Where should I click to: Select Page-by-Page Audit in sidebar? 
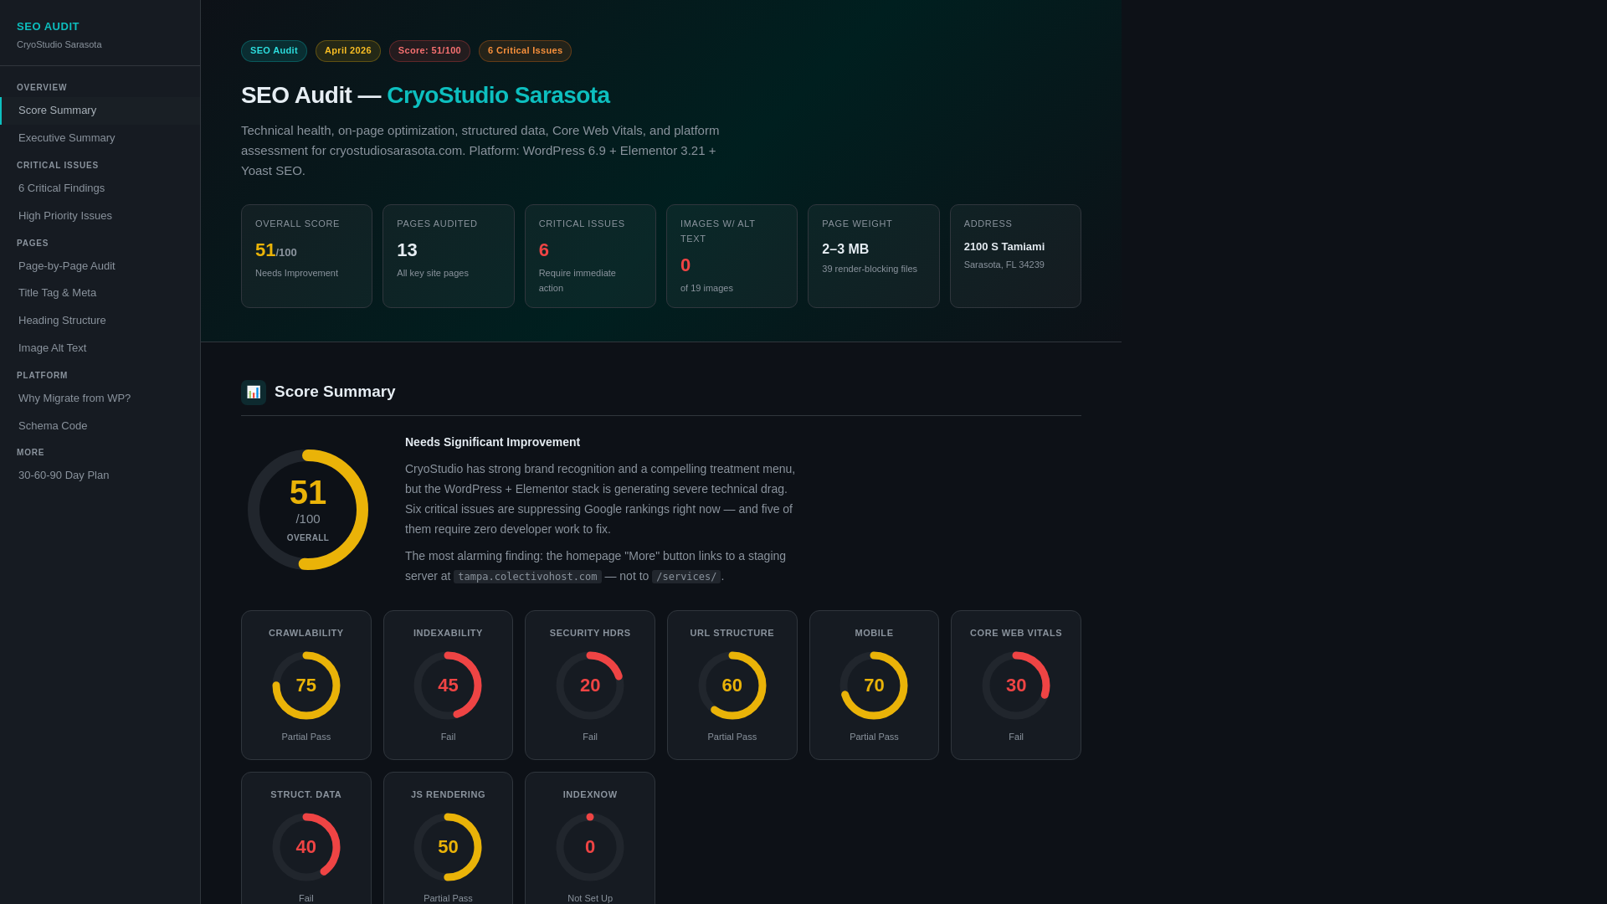click(x=100, y=266)
